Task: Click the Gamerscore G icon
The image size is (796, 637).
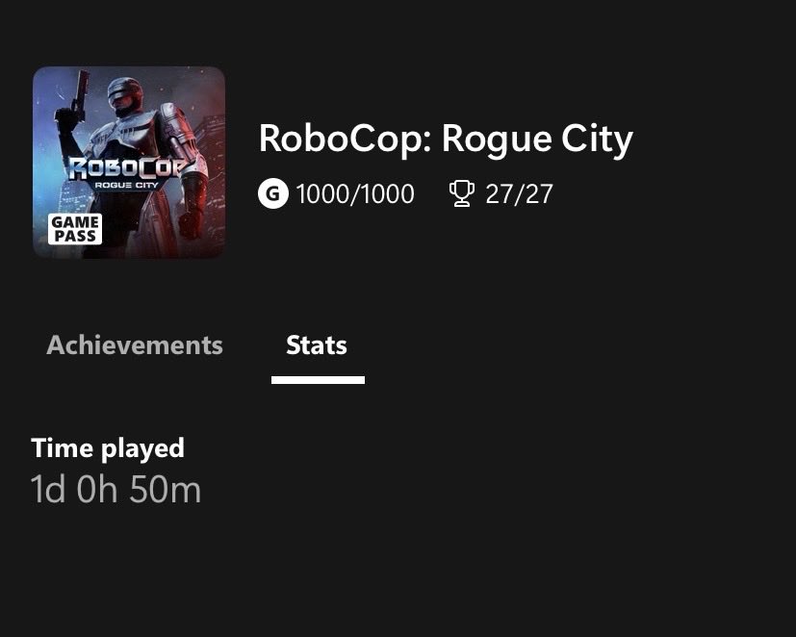Action: coord(272,194)
